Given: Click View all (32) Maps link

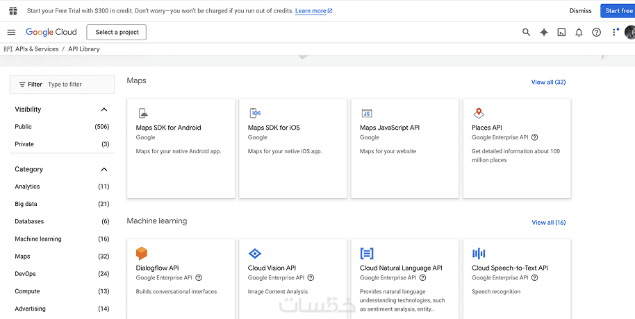Looking at the screenshot, I should (548, 83).
